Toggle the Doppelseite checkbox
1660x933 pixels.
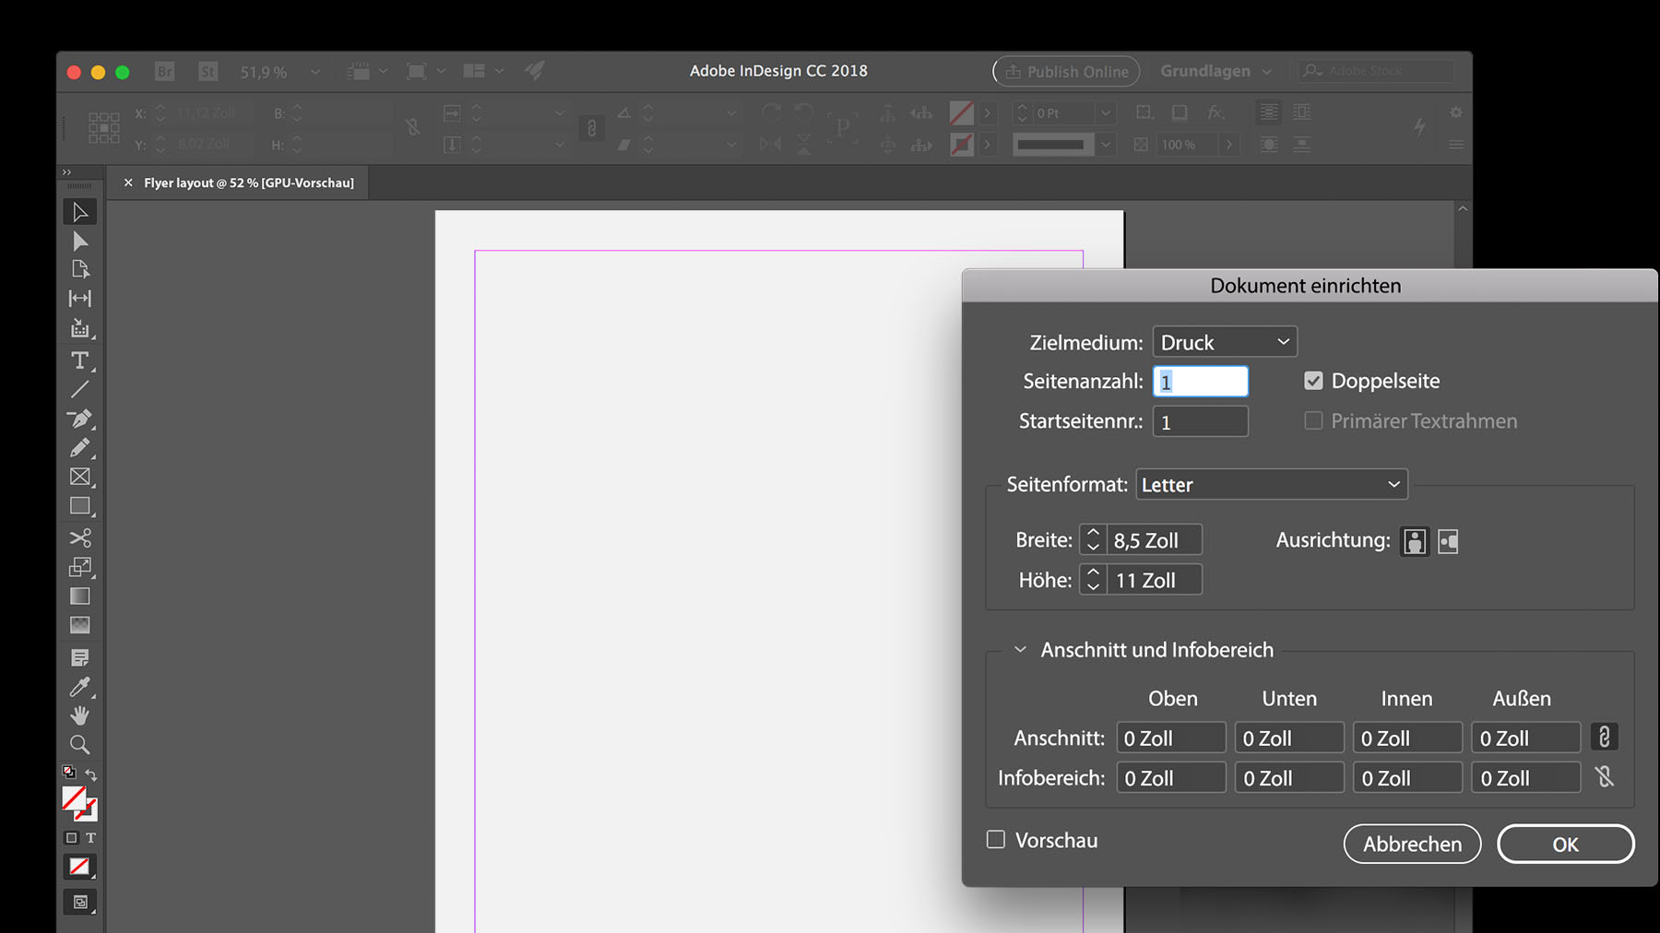1313,381
